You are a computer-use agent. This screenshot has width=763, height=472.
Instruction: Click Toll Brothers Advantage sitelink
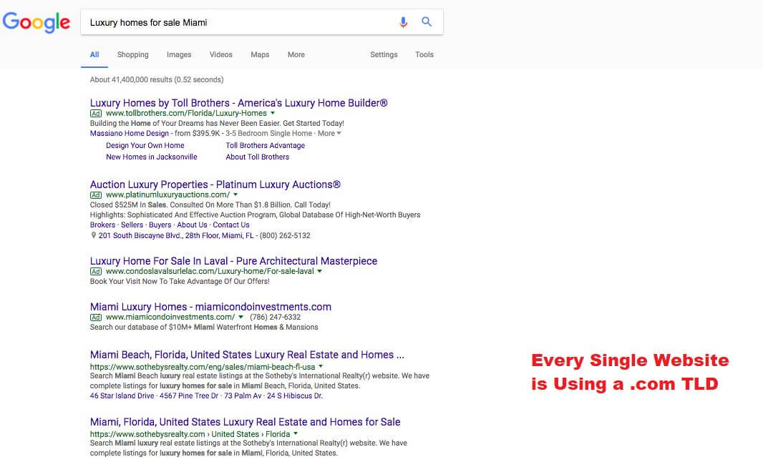point(266,145)
